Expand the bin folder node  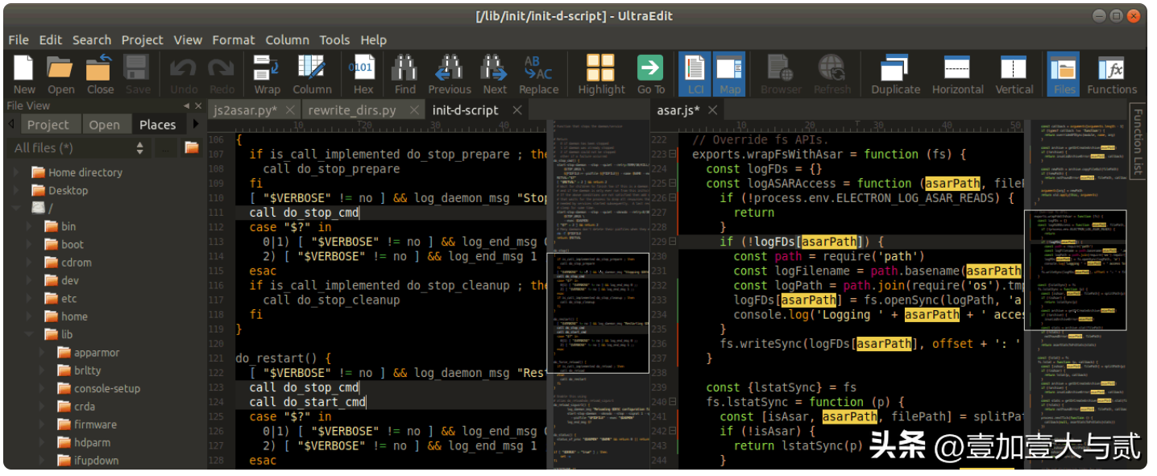pyautogui.click(x=30, y=226)
